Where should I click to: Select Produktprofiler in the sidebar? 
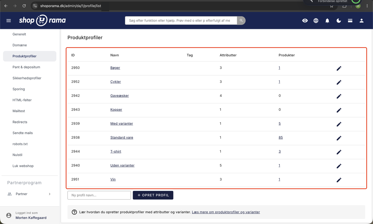[x=30, y=56]
